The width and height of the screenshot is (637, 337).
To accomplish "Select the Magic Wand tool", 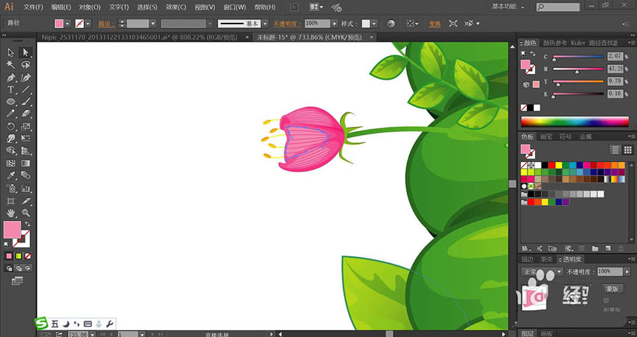I will [11, 64].
